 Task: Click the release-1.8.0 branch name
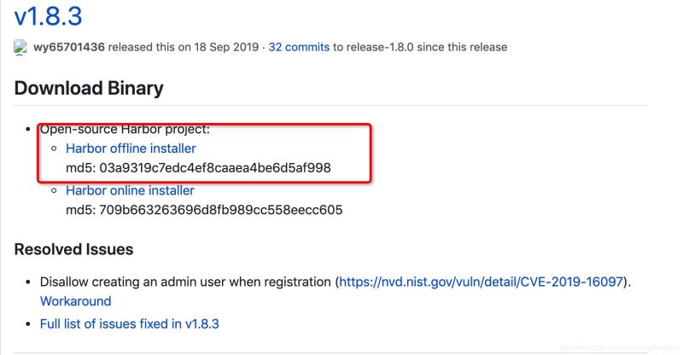(x=387, y=47)
